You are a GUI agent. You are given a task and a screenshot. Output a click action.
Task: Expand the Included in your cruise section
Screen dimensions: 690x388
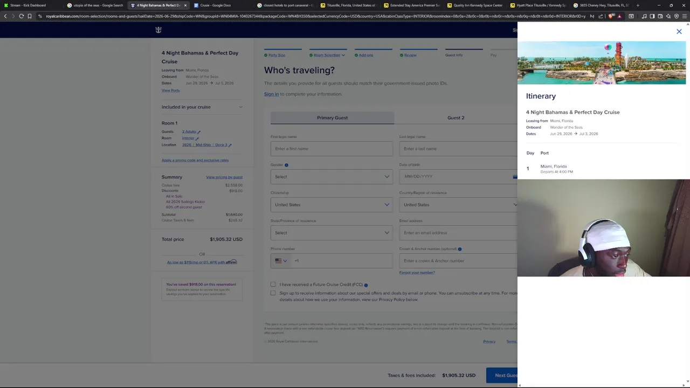point(202,107)
